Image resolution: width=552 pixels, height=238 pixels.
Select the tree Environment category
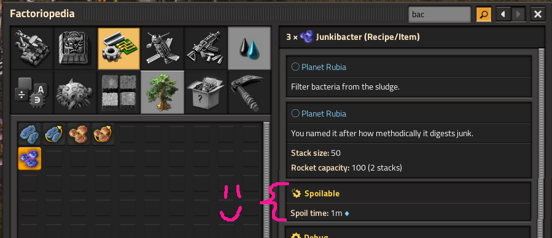tap(162, 92)
